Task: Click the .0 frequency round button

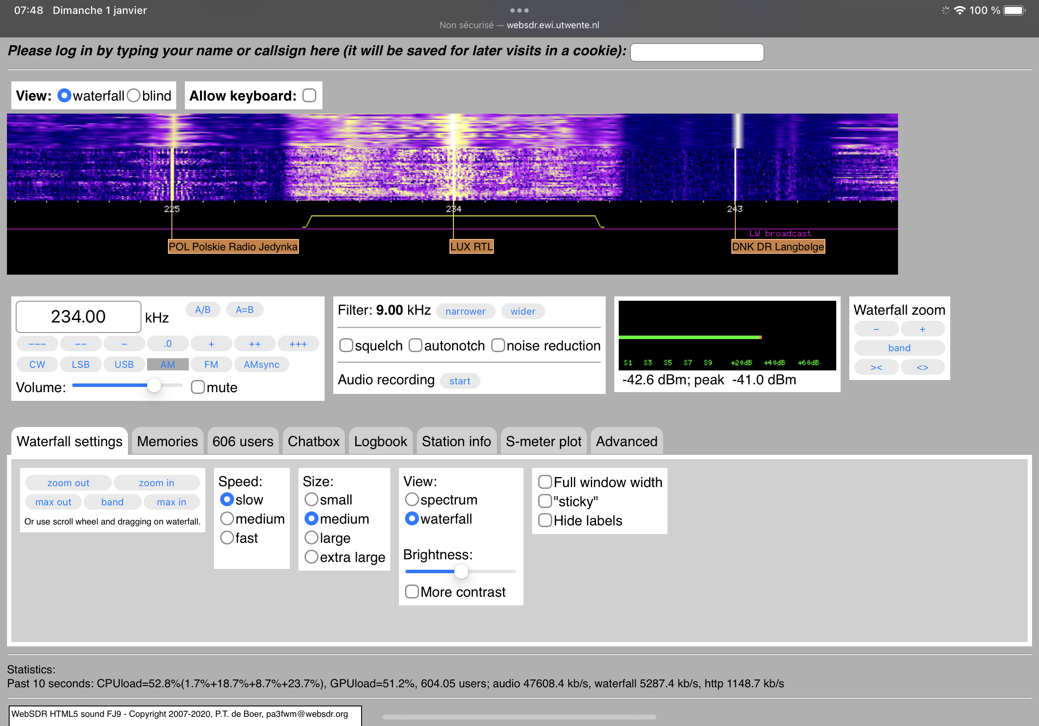Action: point(168,343)
